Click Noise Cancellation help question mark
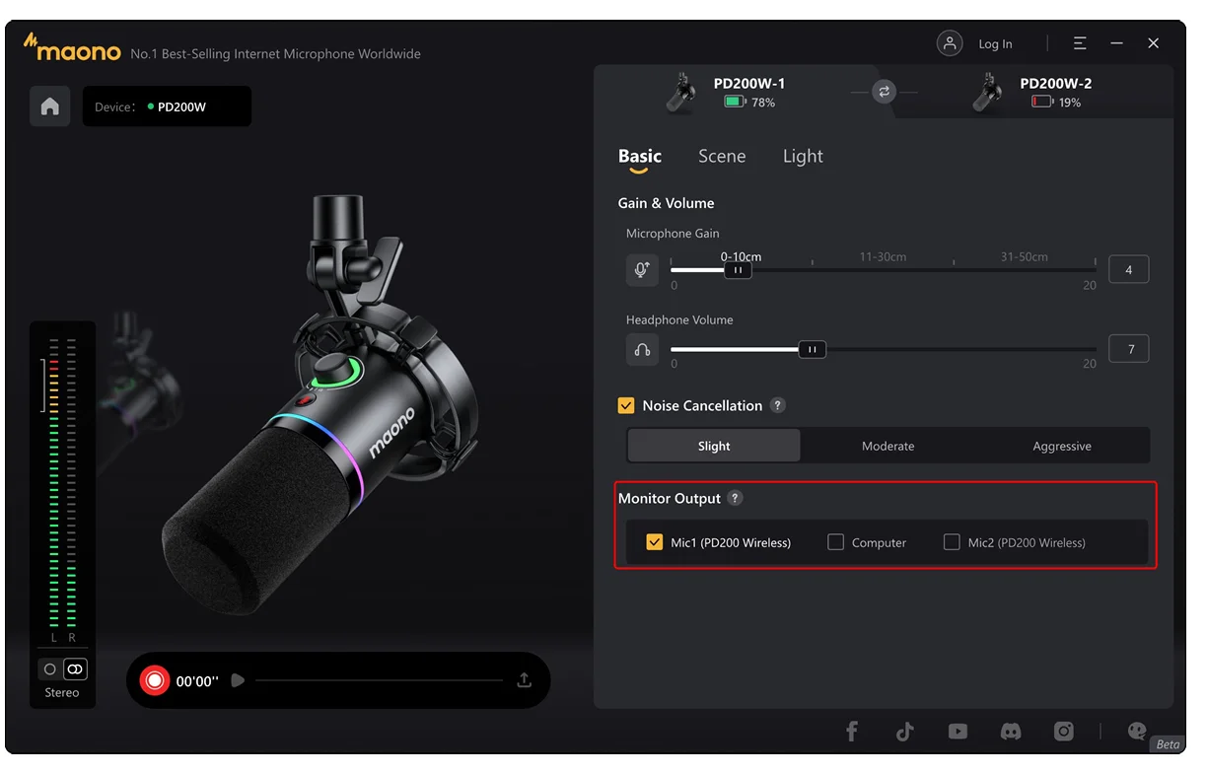This screenshot has height=773, width=1207. click(778, 405)
